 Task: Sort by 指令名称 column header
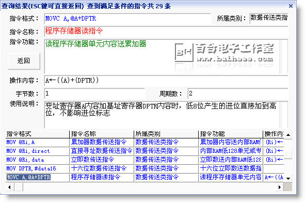[102, 134]
